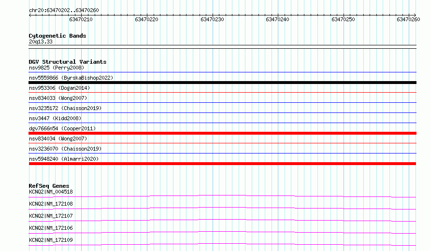Screen dimensions: 430x251
Task: Click ruler position 63470260
Action: (x=408, y=19)
